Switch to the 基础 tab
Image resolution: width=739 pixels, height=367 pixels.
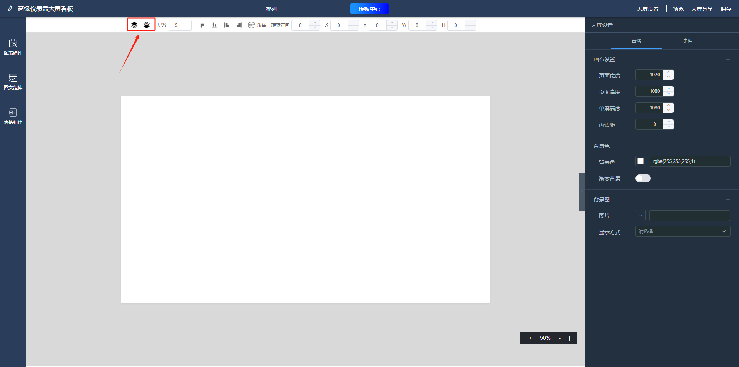[636, 41]
